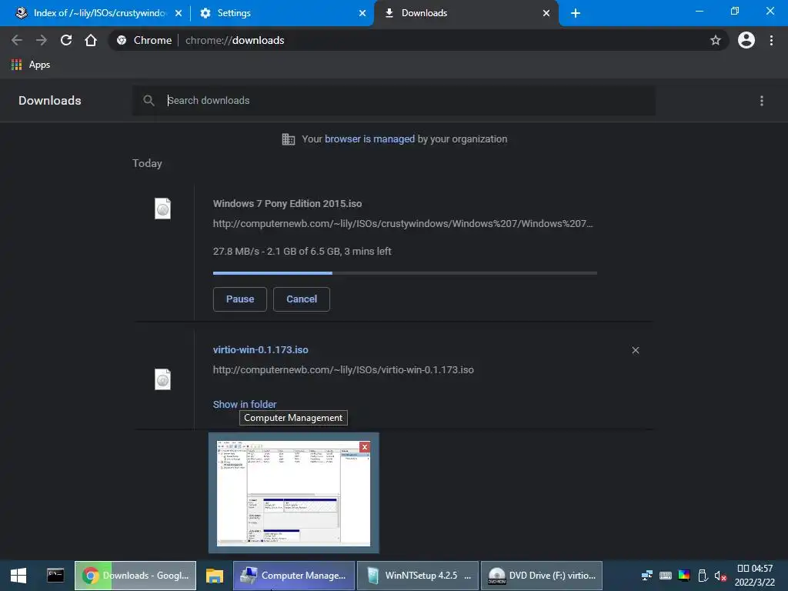Switch to Downloads - Google Chrome taskbar button
This screenshot has width=788, height=591.
pos(135,576)
